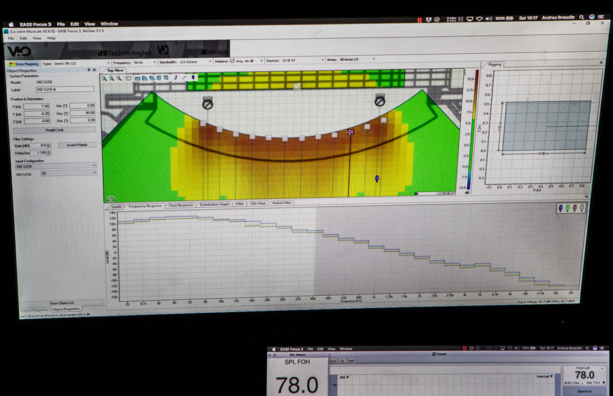Select the pencil line drawing tool
The image size is (613, 396).
[x=185, y=78]
